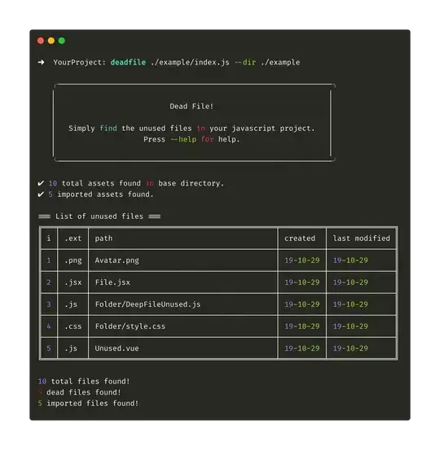
Task: Click the '.jsx' extension cell
Action: click(73, 282)
